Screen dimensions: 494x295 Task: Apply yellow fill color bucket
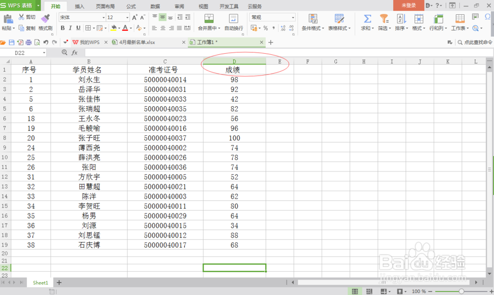tap(114, 28)
